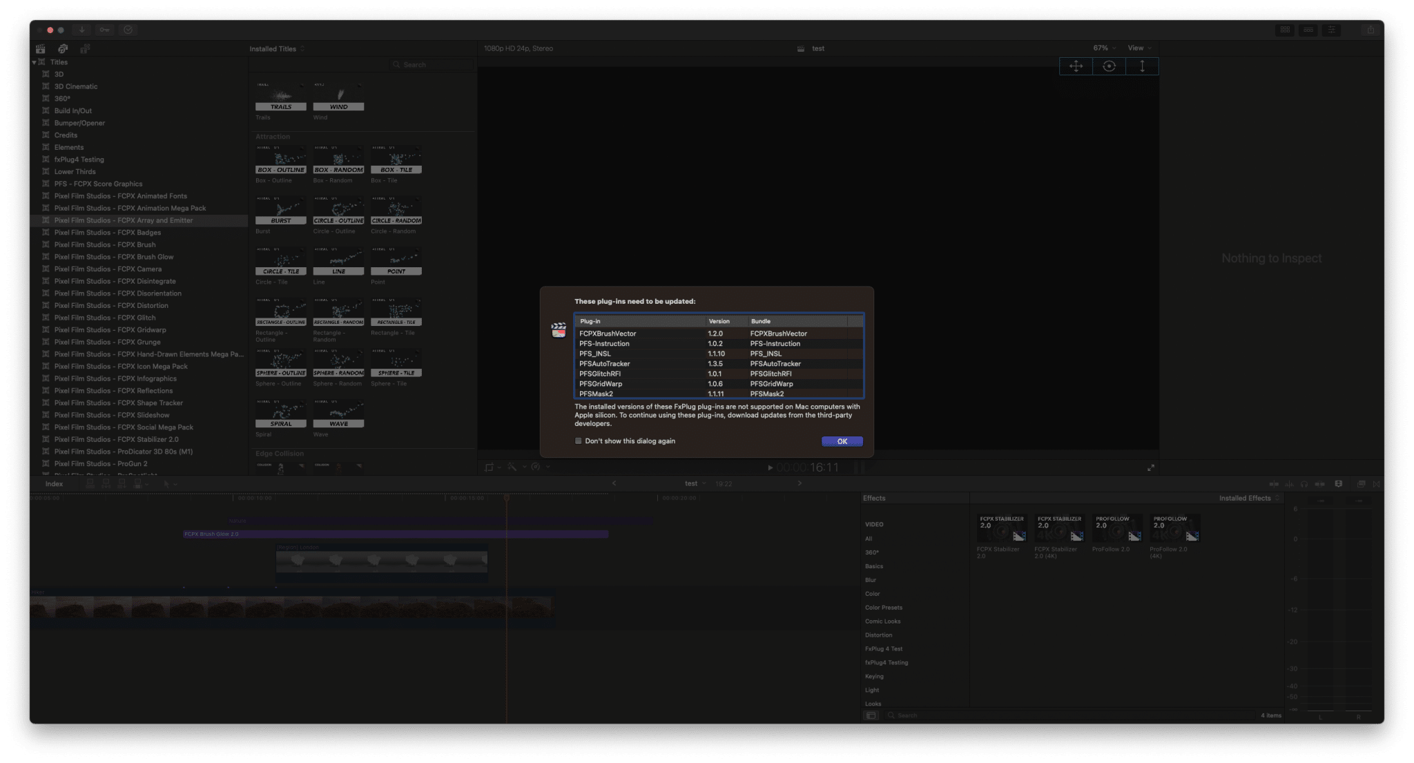Open the select tool dropdown chevron in timeline
The height and width of the screenshot is (763, 1414).
[175, 484]
